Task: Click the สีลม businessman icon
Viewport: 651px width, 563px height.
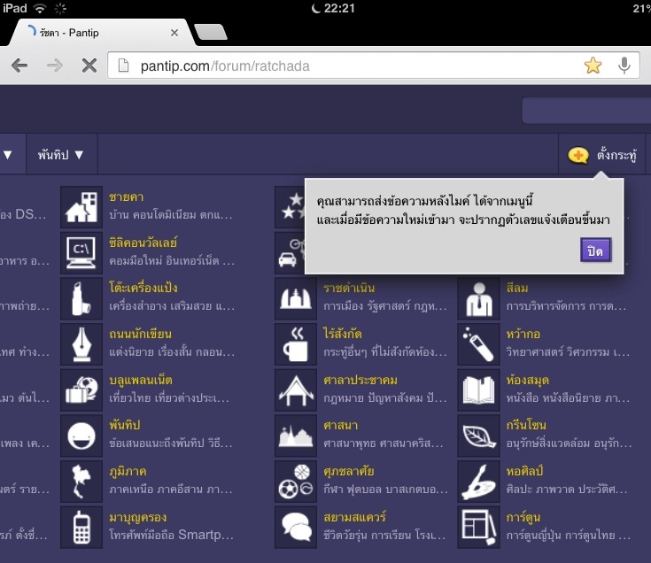Action: point(478,298)
